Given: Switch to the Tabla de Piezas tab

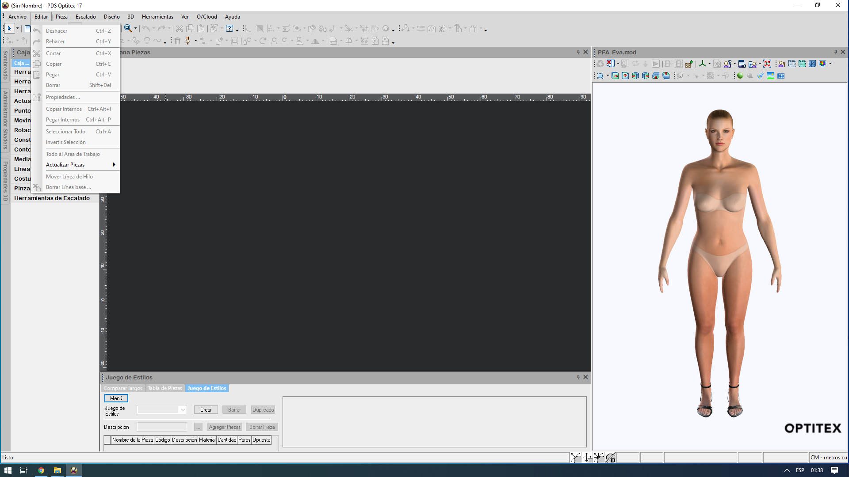Looking at the screenshot, I should tap(164, 388).
